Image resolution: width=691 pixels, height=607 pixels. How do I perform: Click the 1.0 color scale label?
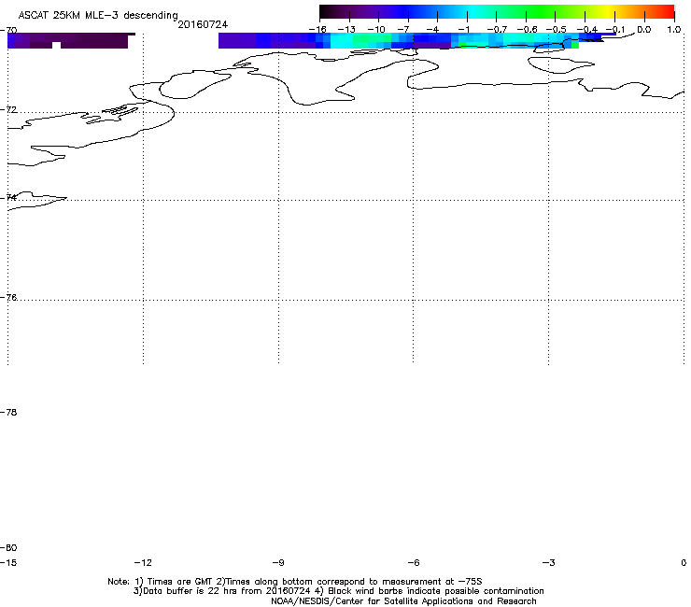pos(674,30)
